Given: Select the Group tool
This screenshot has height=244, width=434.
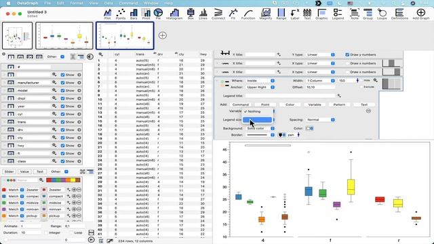Looking at the screenshot, I should click(x=368, y=14).
